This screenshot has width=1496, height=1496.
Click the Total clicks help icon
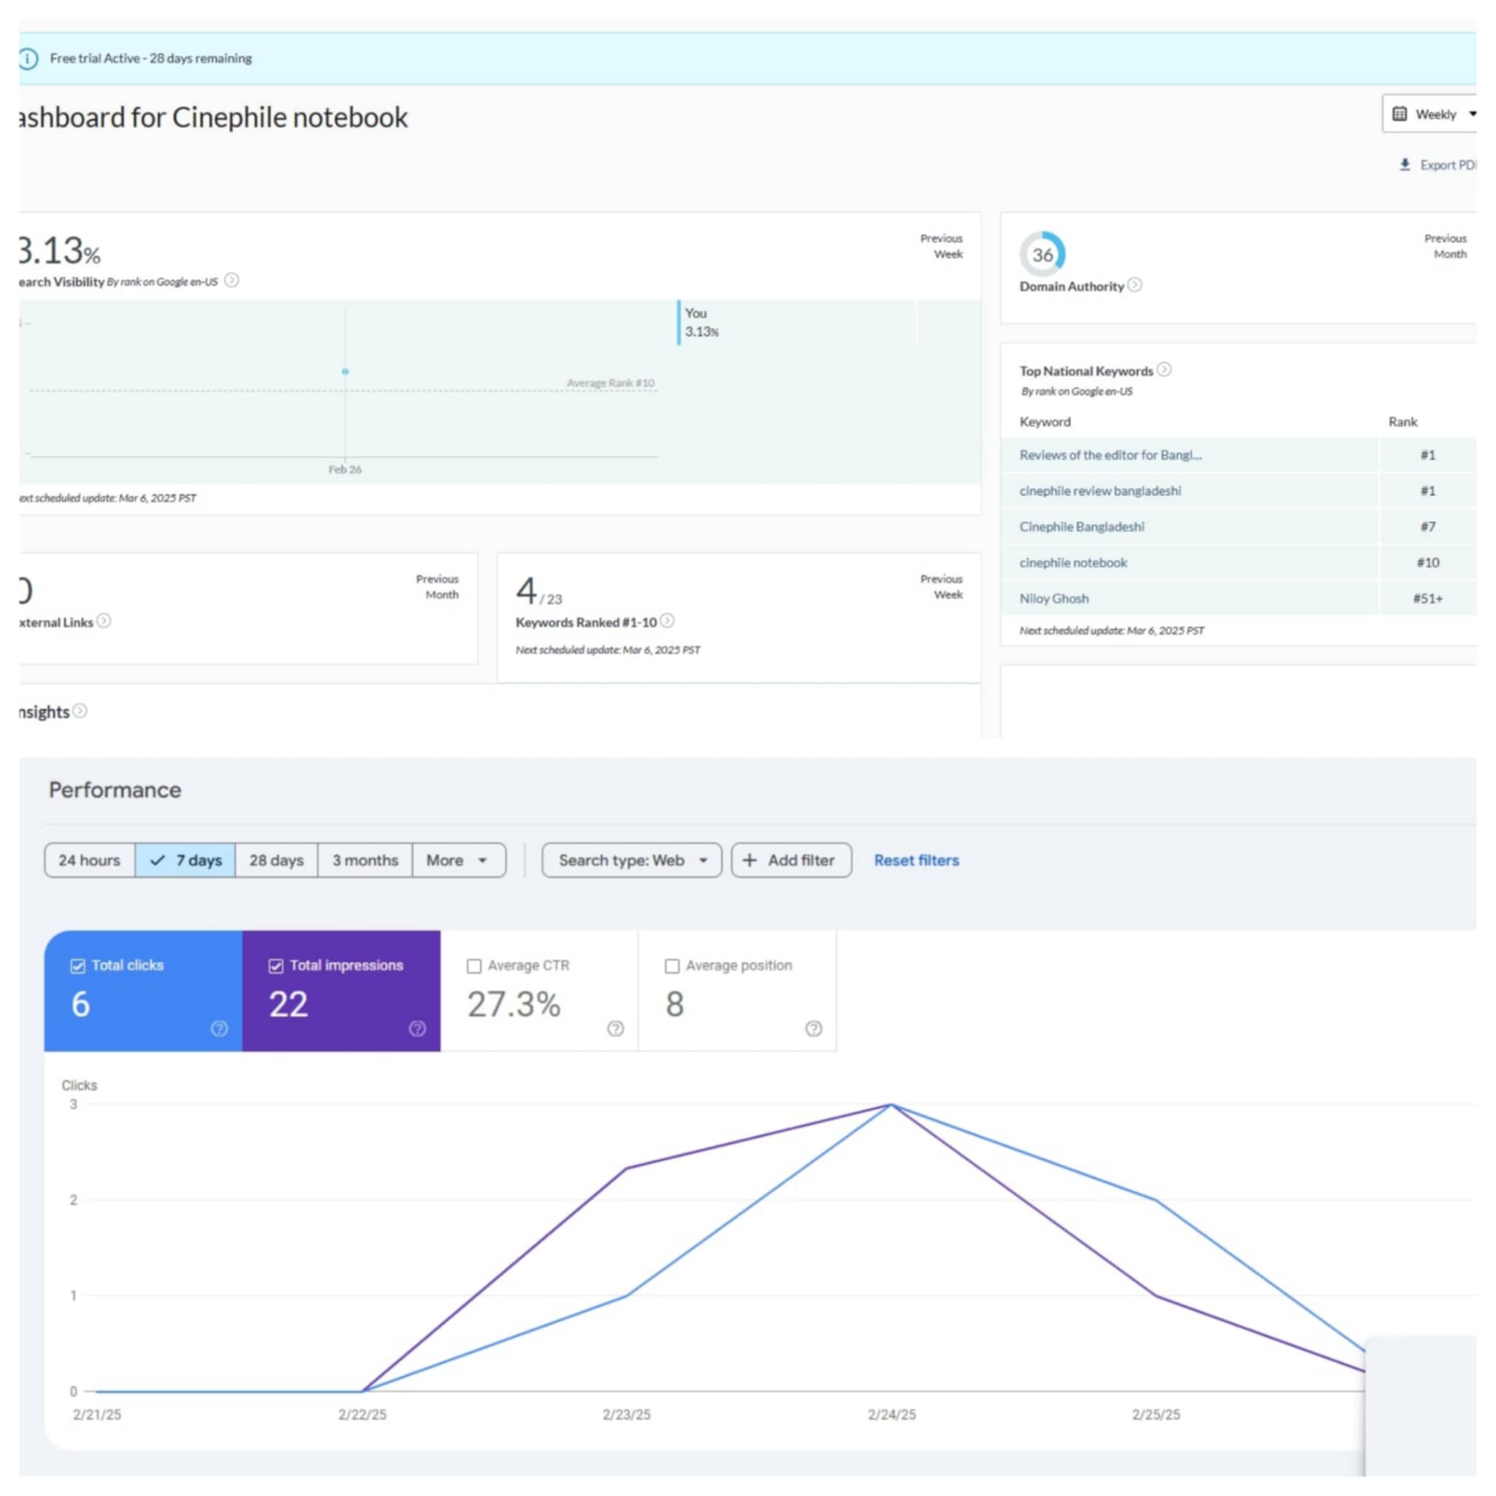point(219,1028)
